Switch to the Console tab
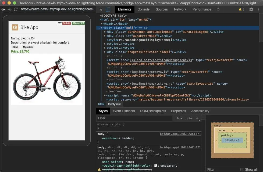This screenshot has width=263, height=172. [x=143, y=9]
